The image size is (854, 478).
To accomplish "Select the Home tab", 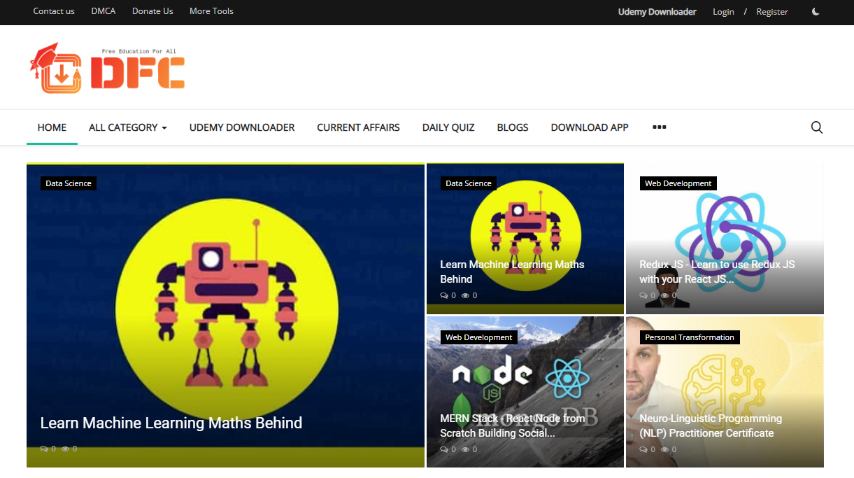I will tap(52, 127).
